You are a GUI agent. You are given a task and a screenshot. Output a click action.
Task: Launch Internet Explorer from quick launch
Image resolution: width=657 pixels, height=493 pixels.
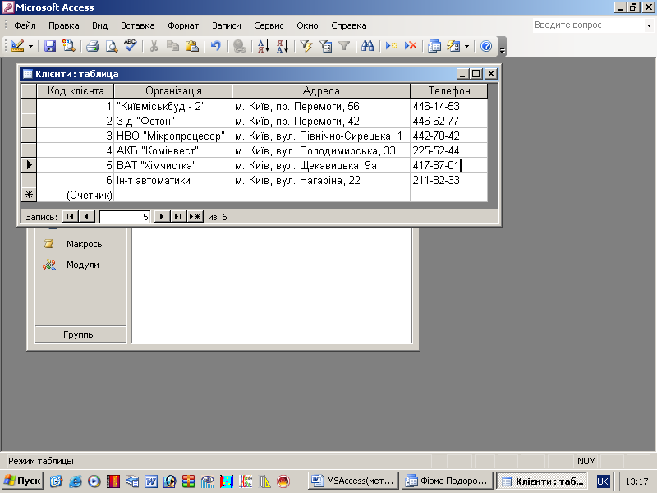(x=76, y=481)
